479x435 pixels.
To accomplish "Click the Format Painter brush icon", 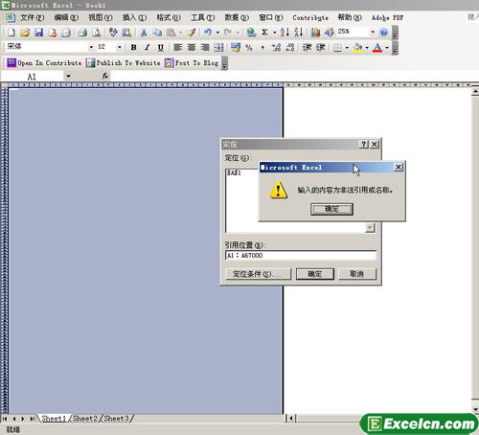I will click(x=192, y=32).
